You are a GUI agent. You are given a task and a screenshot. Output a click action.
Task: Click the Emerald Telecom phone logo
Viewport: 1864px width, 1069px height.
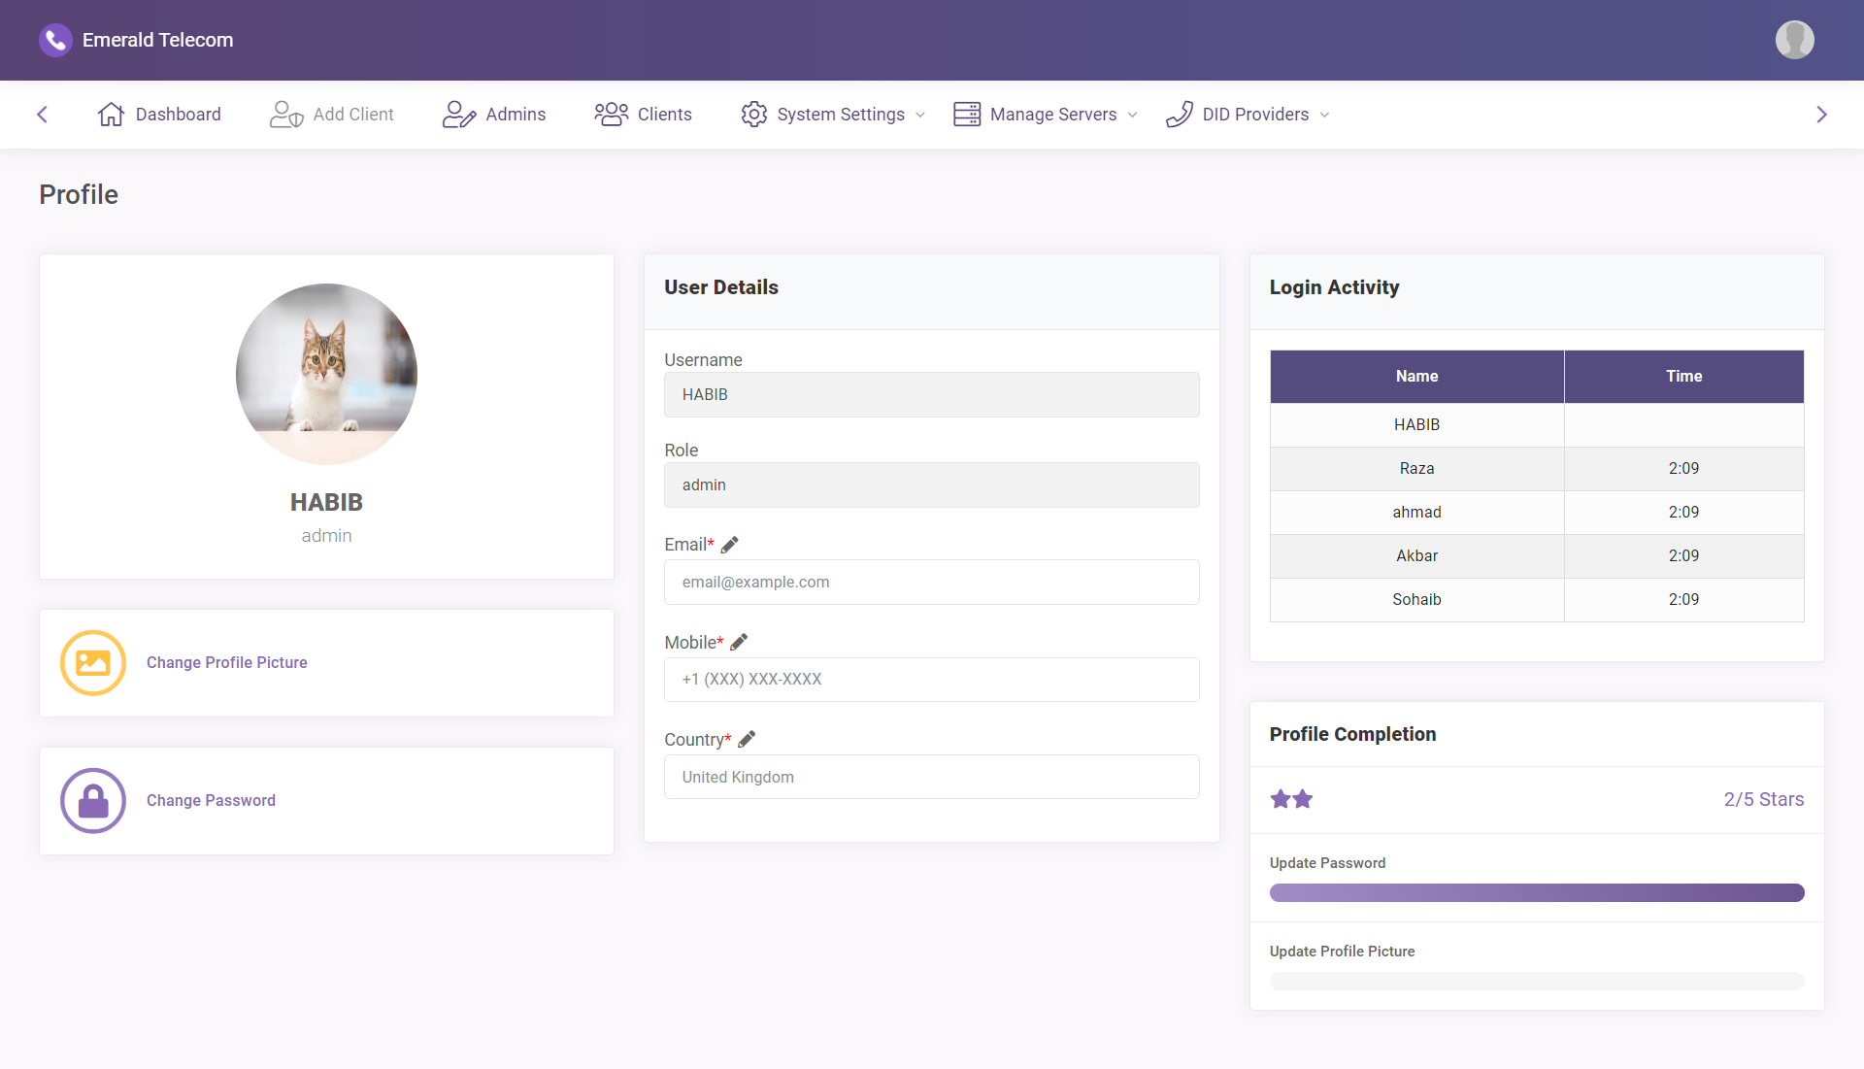click(x=55, y=40)
